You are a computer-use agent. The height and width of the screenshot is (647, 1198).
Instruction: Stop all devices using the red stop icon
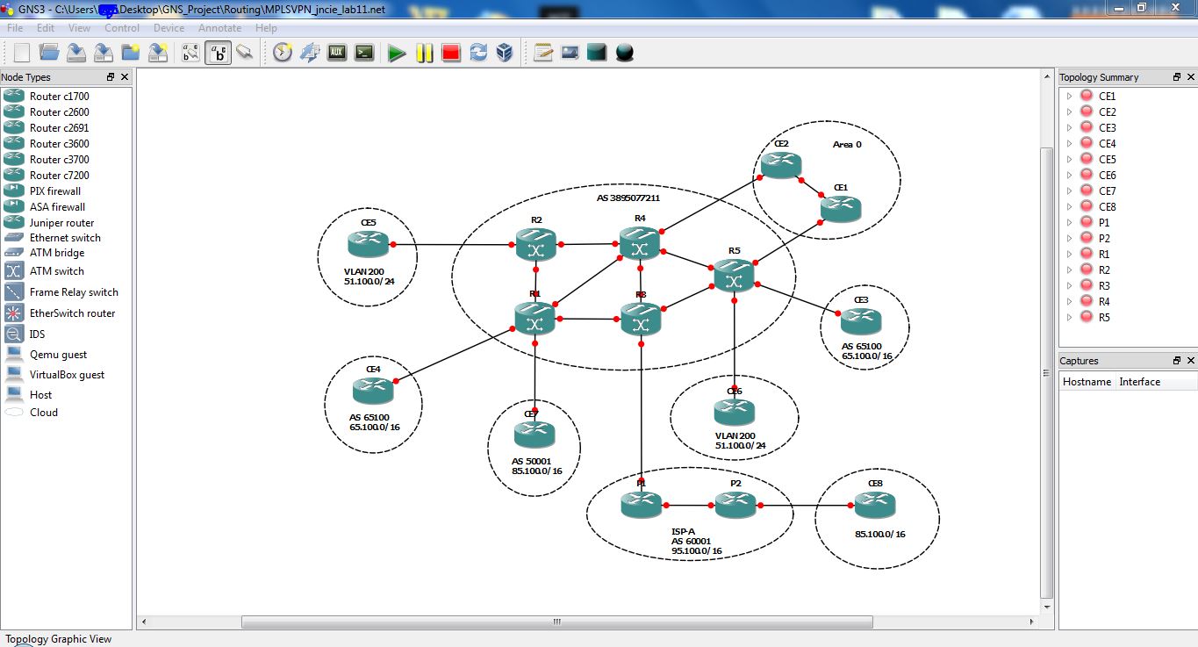450,53
